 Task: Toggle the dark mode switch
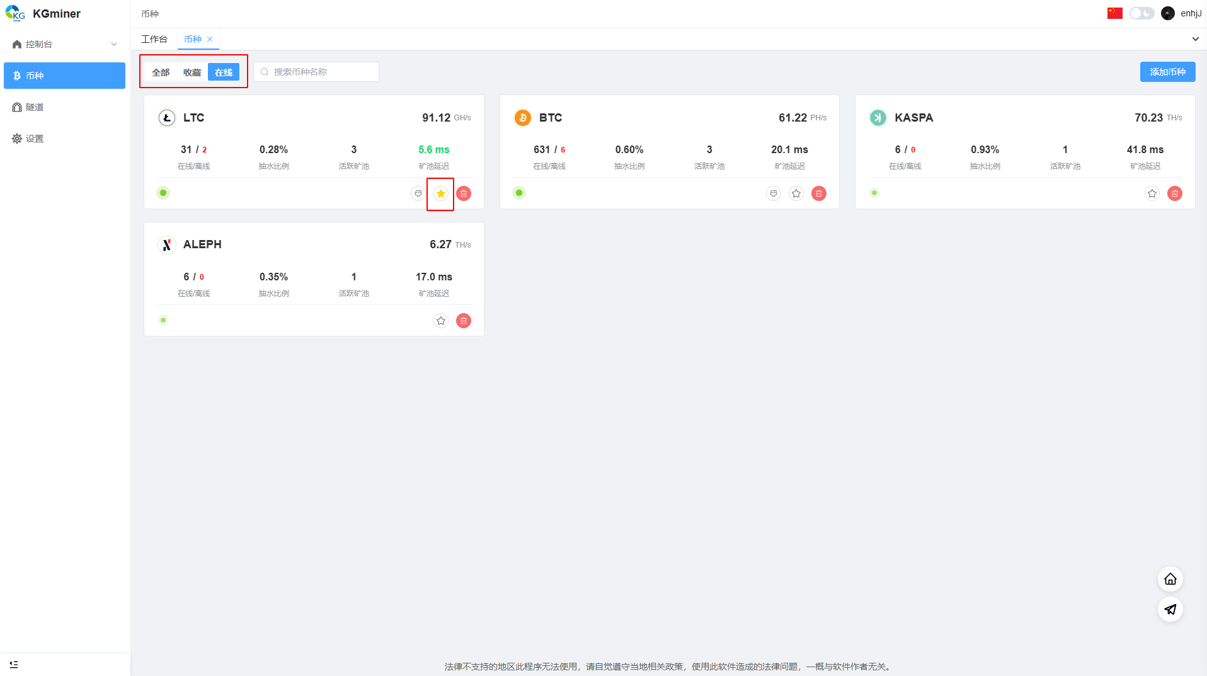(x=1141, y=13)
